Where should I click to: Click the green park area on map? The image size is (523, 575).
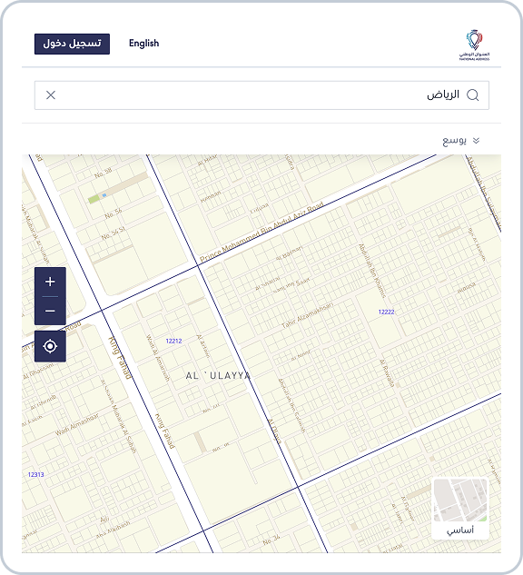pyautogui.click(x=94, y=200)
